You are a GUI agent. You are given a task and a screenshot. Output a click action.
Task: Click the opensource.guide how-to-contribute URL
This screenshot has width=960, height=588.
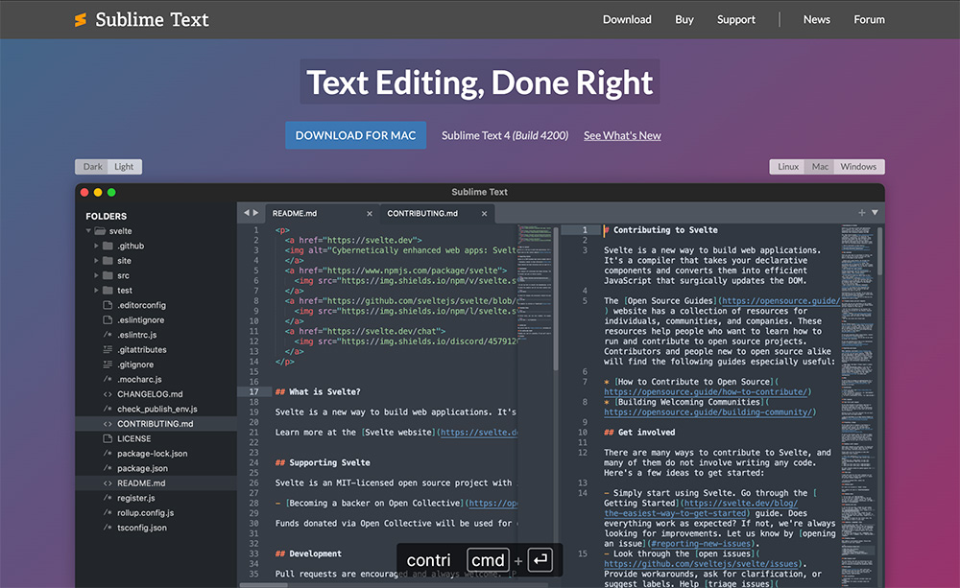tap(708, 391)
